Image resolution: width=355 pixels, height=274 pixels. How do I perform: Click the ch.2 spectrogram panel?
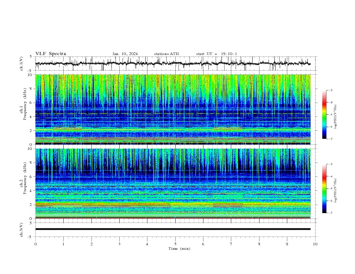[173, 184]
